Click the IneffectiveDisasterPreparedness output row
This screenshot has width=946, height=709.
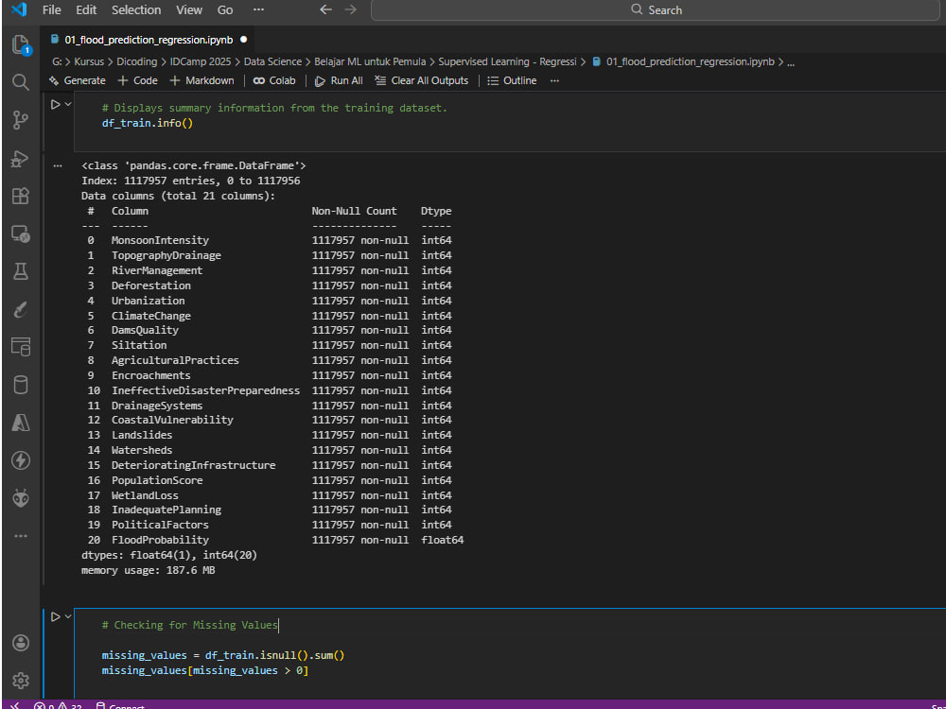tap(269, 390)
